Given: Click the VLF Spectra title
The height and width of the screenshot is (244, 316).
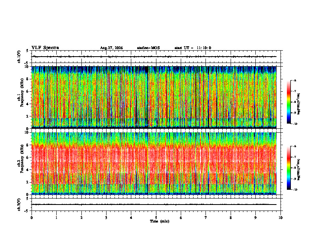Looking at the screenshot, I should pyautogui.click(x=45, y=48).
